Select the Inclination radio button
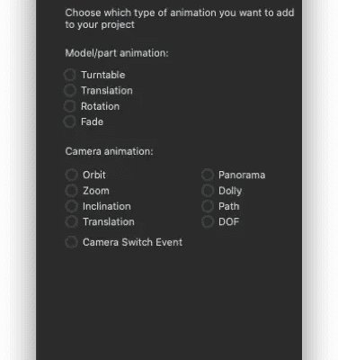The width and height of the screenshot is (338, 360). pos(72,206)
